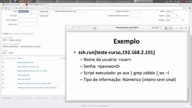The height and width of the screenshot is (108, 192).
Task: Open file manager icon in top panel
Action: pyautogui.click(x=10, y=1)
